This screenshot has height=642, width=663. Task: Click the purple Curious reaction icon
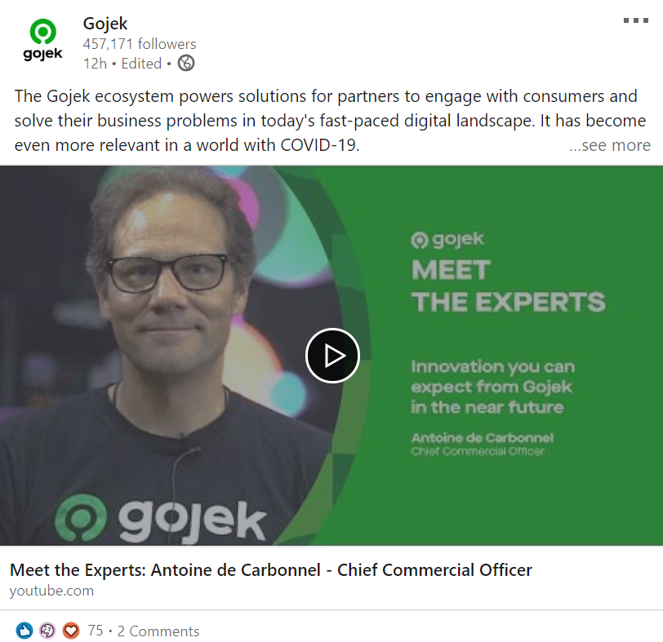pyautogui.click(x=47, y=631)
